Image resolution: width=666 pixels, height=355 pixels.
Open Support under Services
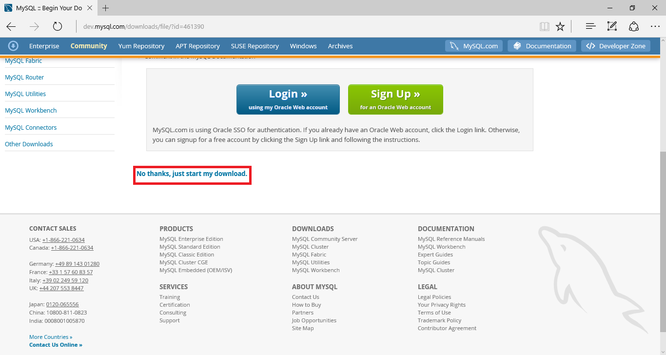170,320
